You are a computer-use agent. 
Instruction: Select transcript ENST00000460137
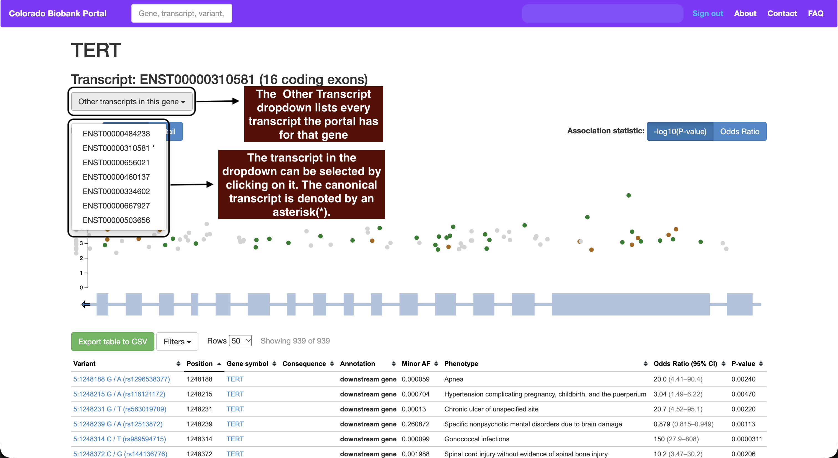[116, 177]
